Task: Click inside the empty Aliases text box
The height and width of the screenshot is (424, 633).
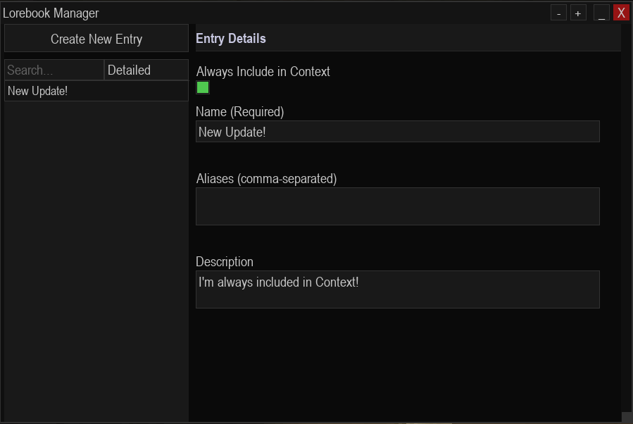Action: (x=398, y=206)
